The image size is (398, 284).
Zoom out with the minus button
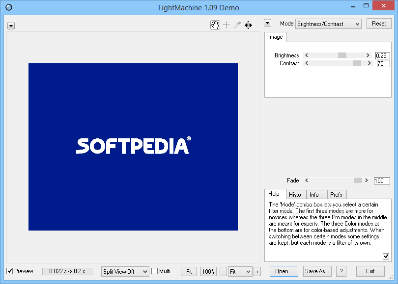click(x=224, y=272)
